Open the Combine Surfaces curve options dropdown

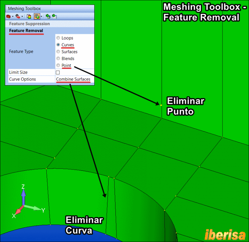pyautogui.click(x=75, y=79)
